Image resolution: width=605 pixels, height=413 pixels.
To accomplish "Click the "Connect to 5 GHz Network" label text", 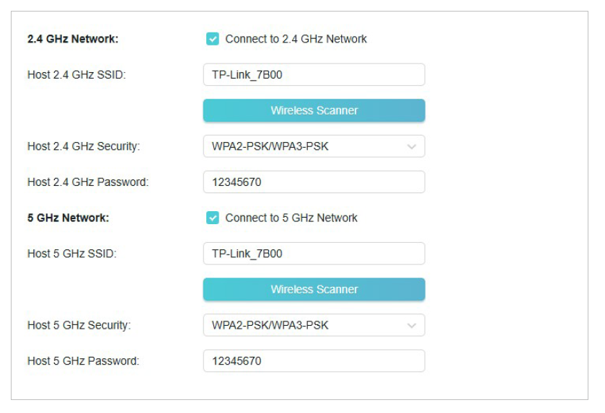I will pos(291,218).
